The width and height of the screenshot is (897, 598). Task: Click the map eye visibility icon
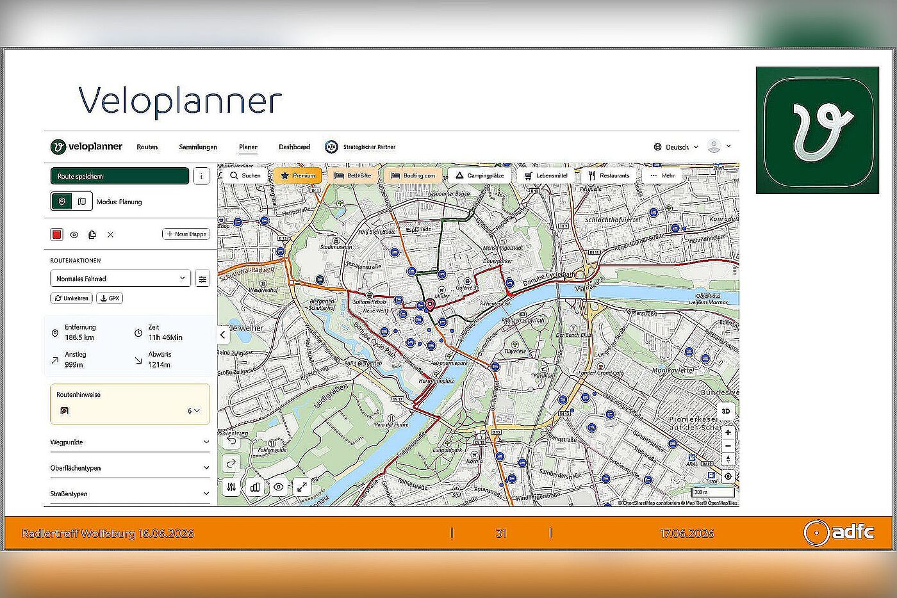click(x=279, y=487)
